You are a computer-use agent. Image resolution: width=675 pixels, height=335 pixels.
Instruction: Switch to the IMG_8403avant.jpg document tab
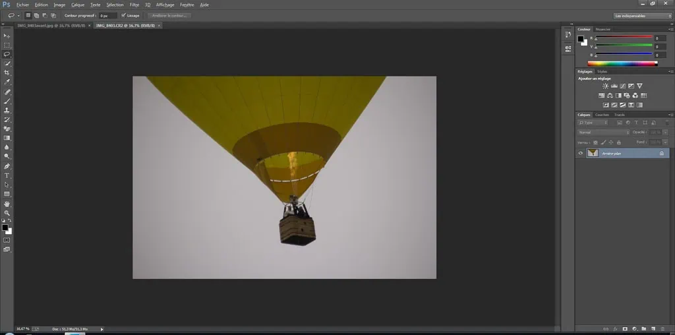click(x=53, y=25)
